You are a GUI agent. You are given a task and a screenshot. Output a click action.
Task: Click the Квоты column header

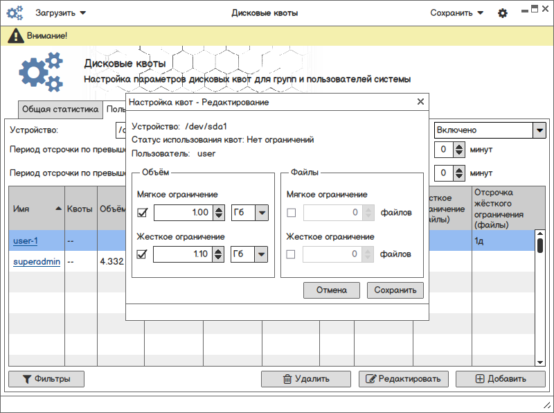coord(81,209)
